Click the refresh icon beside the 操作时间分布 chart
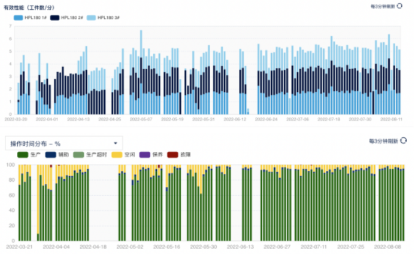 pos(403,141)
